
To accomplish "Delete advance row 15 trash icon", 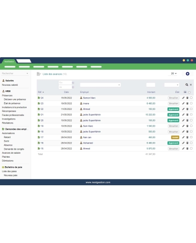I will (x=187, y=149).
